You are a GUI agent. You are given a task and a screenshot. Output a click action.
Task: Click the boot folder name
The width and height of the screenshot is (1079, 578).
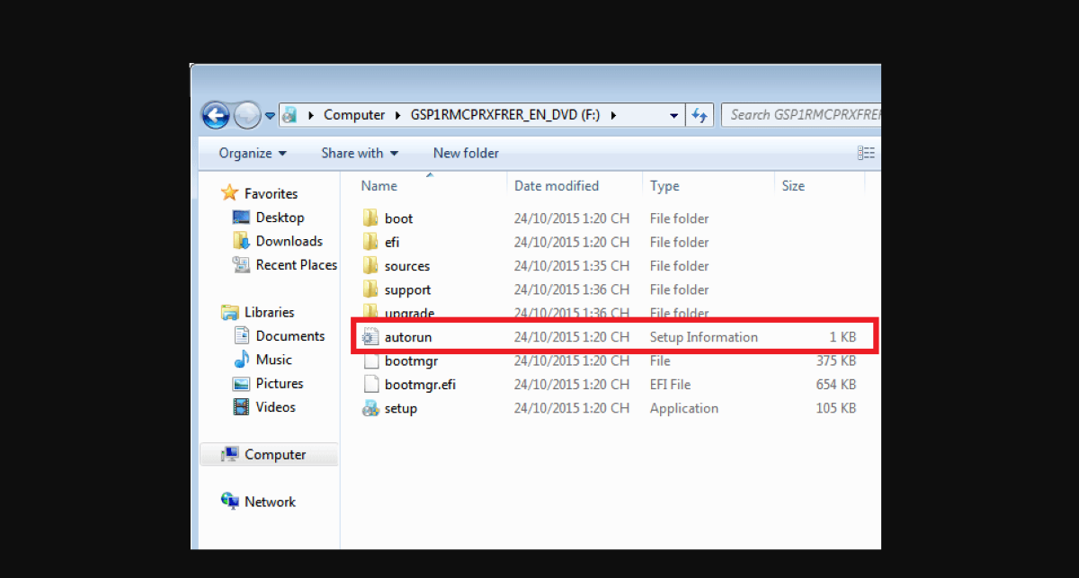(398, 218)
